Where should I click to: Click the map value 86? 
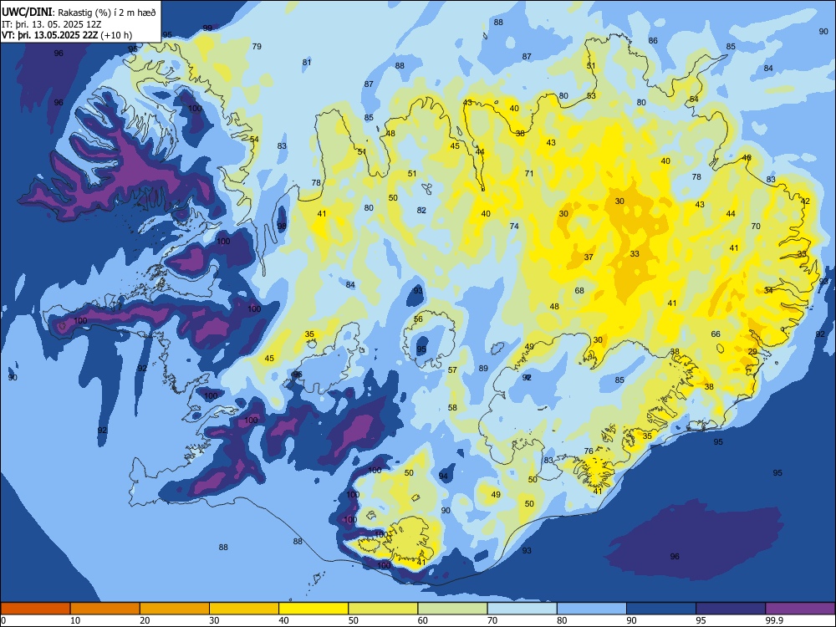point(653,40)
